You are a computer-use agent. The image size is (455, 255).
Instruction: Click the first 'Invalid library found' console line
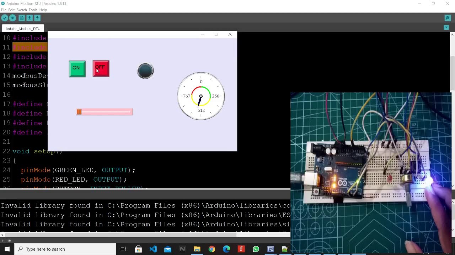click(146, 205)
